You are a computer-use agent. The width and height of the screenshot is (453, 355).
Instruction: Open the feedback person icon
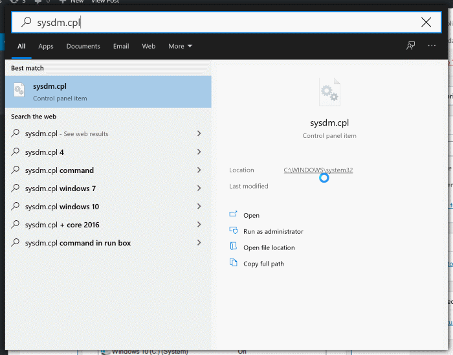point(410,46)
